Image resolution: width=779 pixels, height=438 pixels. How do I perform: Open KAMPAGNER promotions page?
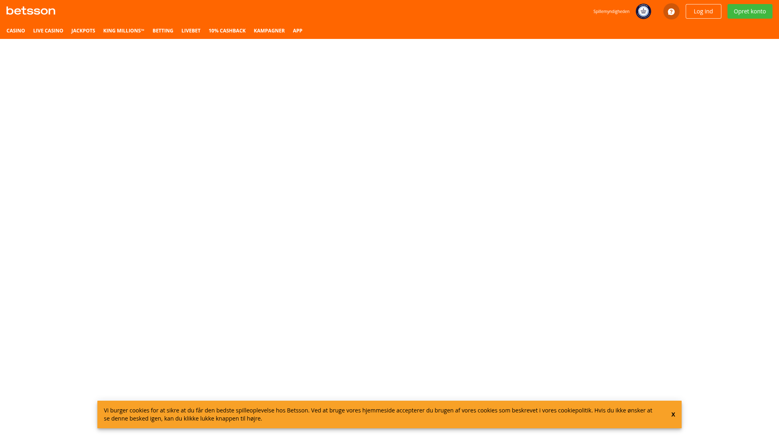coord(269,31)
